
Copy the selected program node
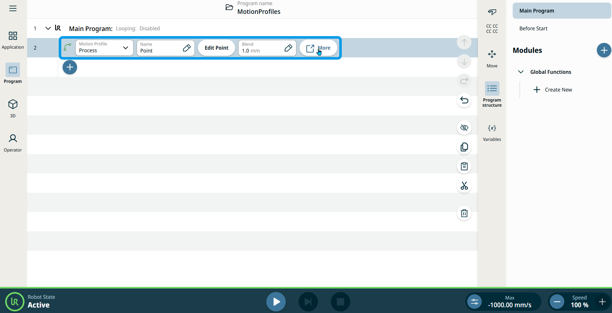(x=464, y=147)
